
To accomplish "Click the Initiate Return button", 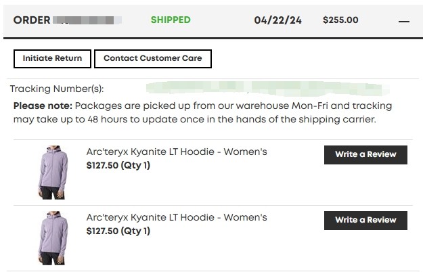I will 52,59.
